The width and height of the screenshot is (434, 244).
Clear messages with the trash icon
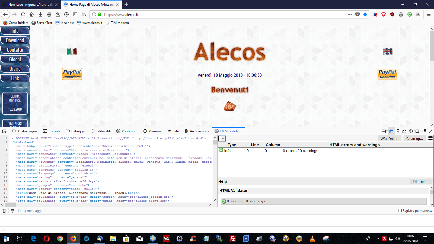4,211
